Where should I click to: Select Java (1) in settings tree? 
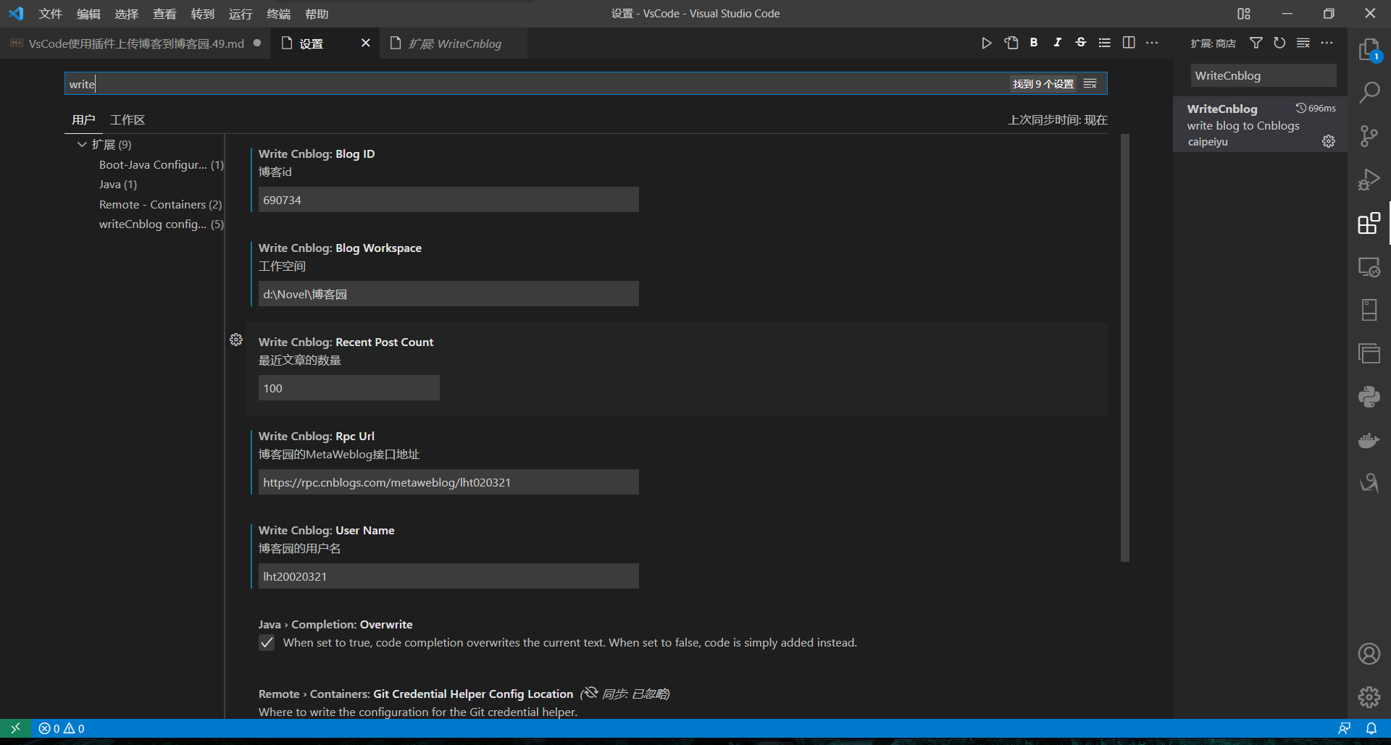pos(118,185)
